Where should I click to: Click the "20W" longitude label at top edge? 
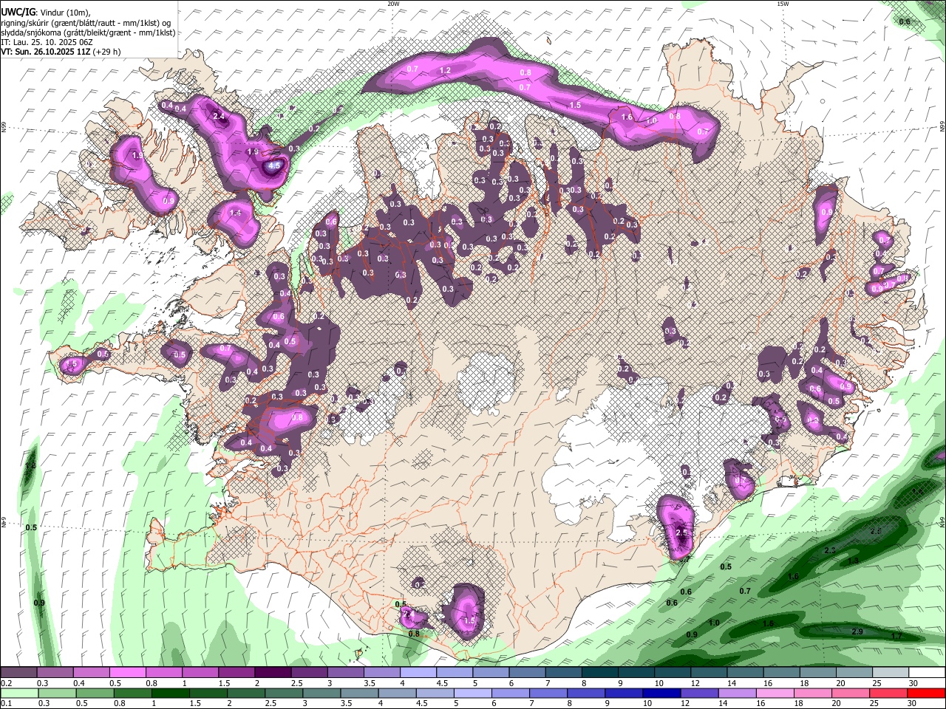pos(393,4)
